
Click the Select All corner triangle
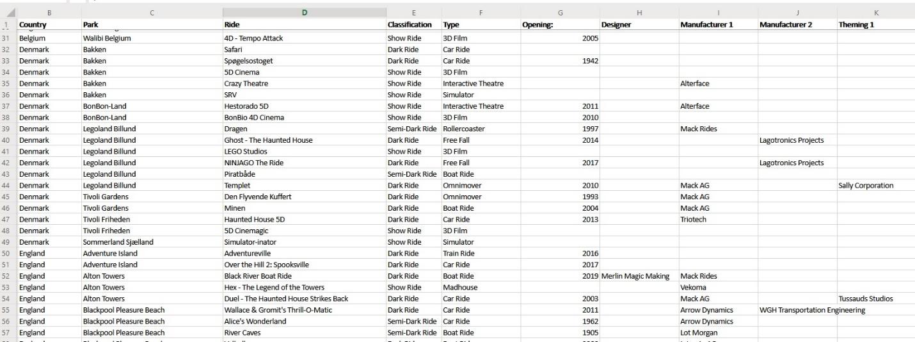coord(8,12)
